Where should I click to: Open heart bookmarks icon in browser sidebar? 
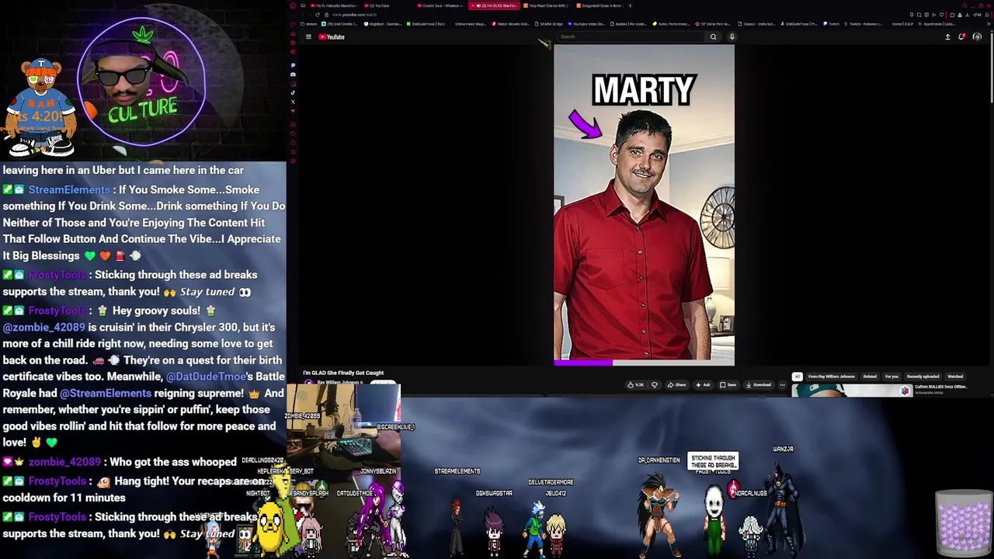(293, 134)
